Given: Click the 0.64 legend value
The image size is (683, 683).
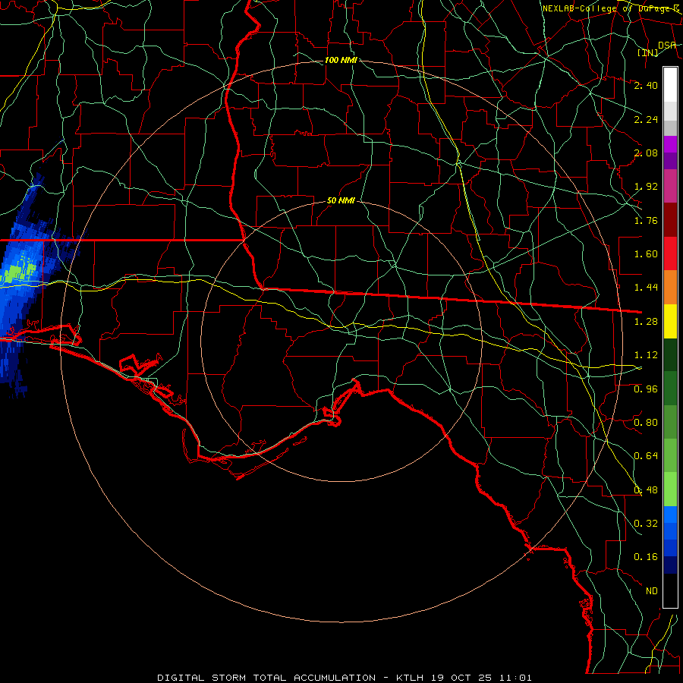Looking at the screenshot, I should click(x=646, y=456).
